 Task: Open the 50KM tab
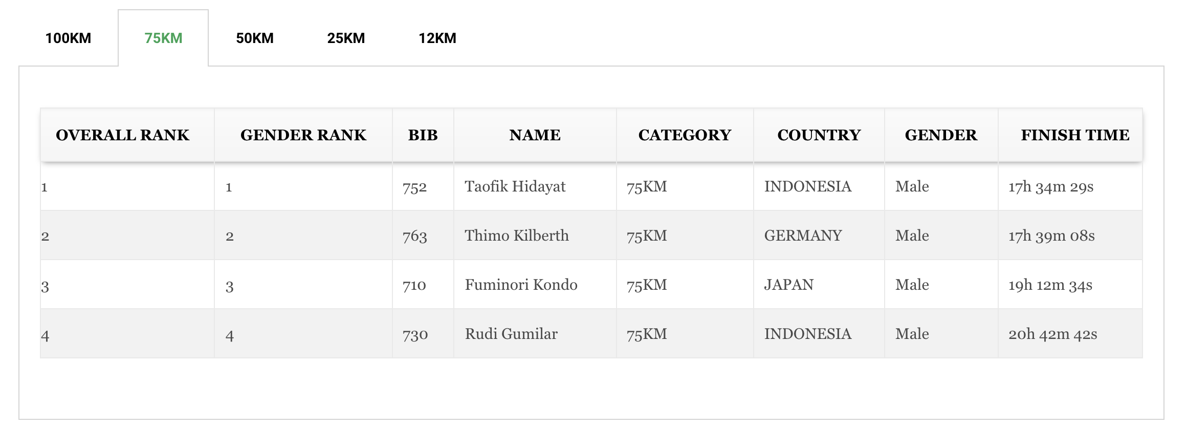coord(255,38)
